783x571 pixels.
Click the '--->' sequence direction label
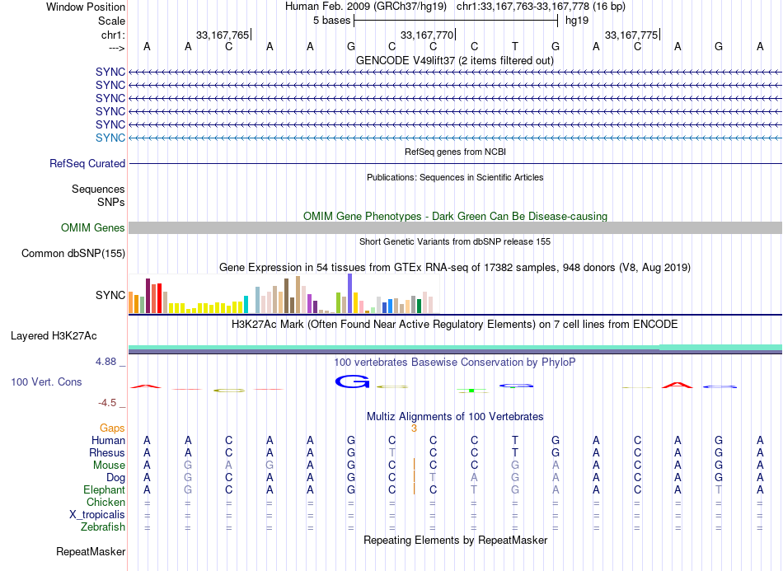pos(116,48)
